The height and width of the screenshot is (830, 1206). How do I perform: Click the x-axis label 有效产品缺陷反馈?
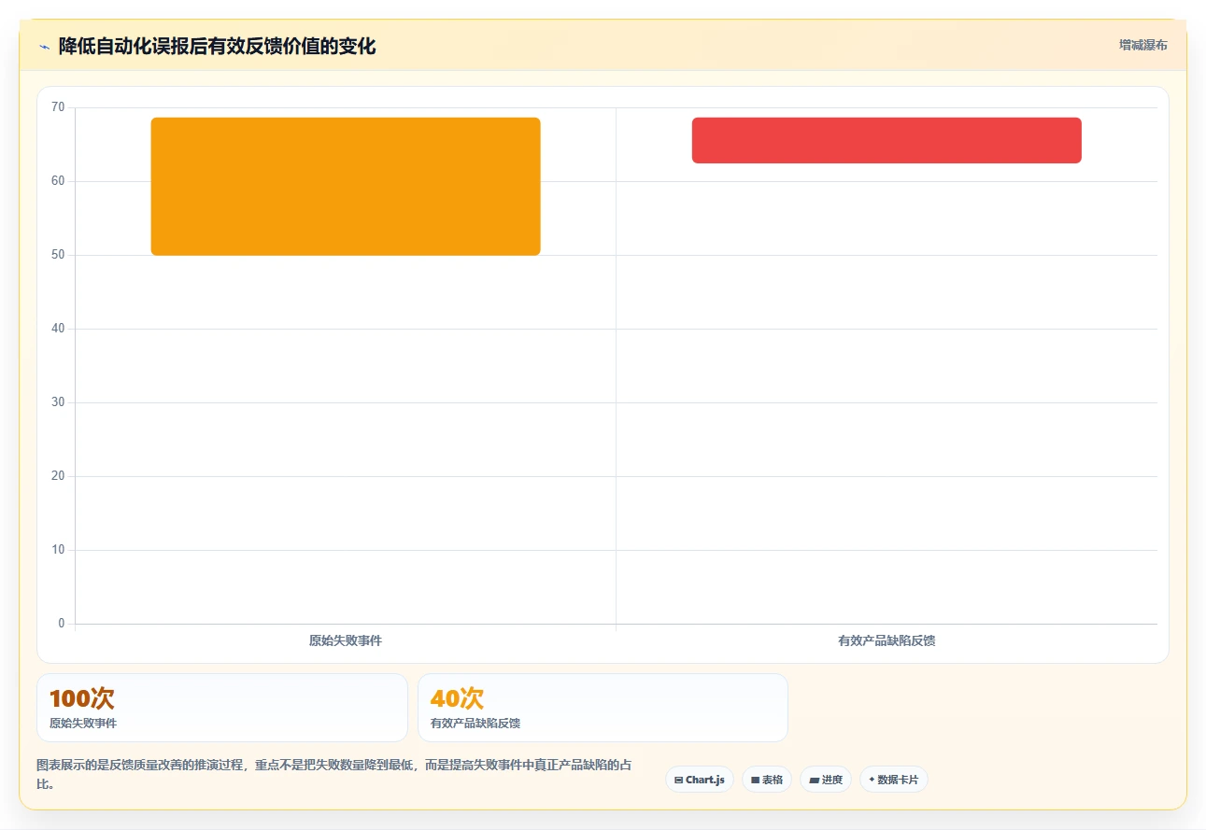887,641
